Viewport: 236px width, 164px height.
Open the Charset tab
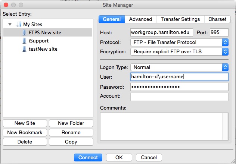tap(217, 19)
